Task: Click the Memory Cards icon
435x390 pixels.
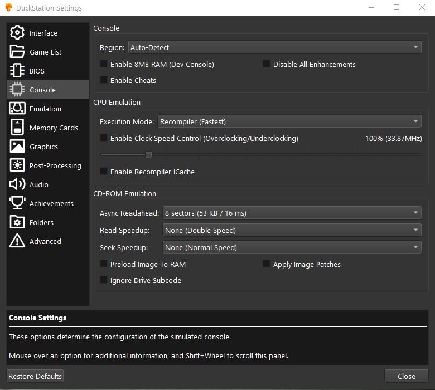Action: coord(17,127)
